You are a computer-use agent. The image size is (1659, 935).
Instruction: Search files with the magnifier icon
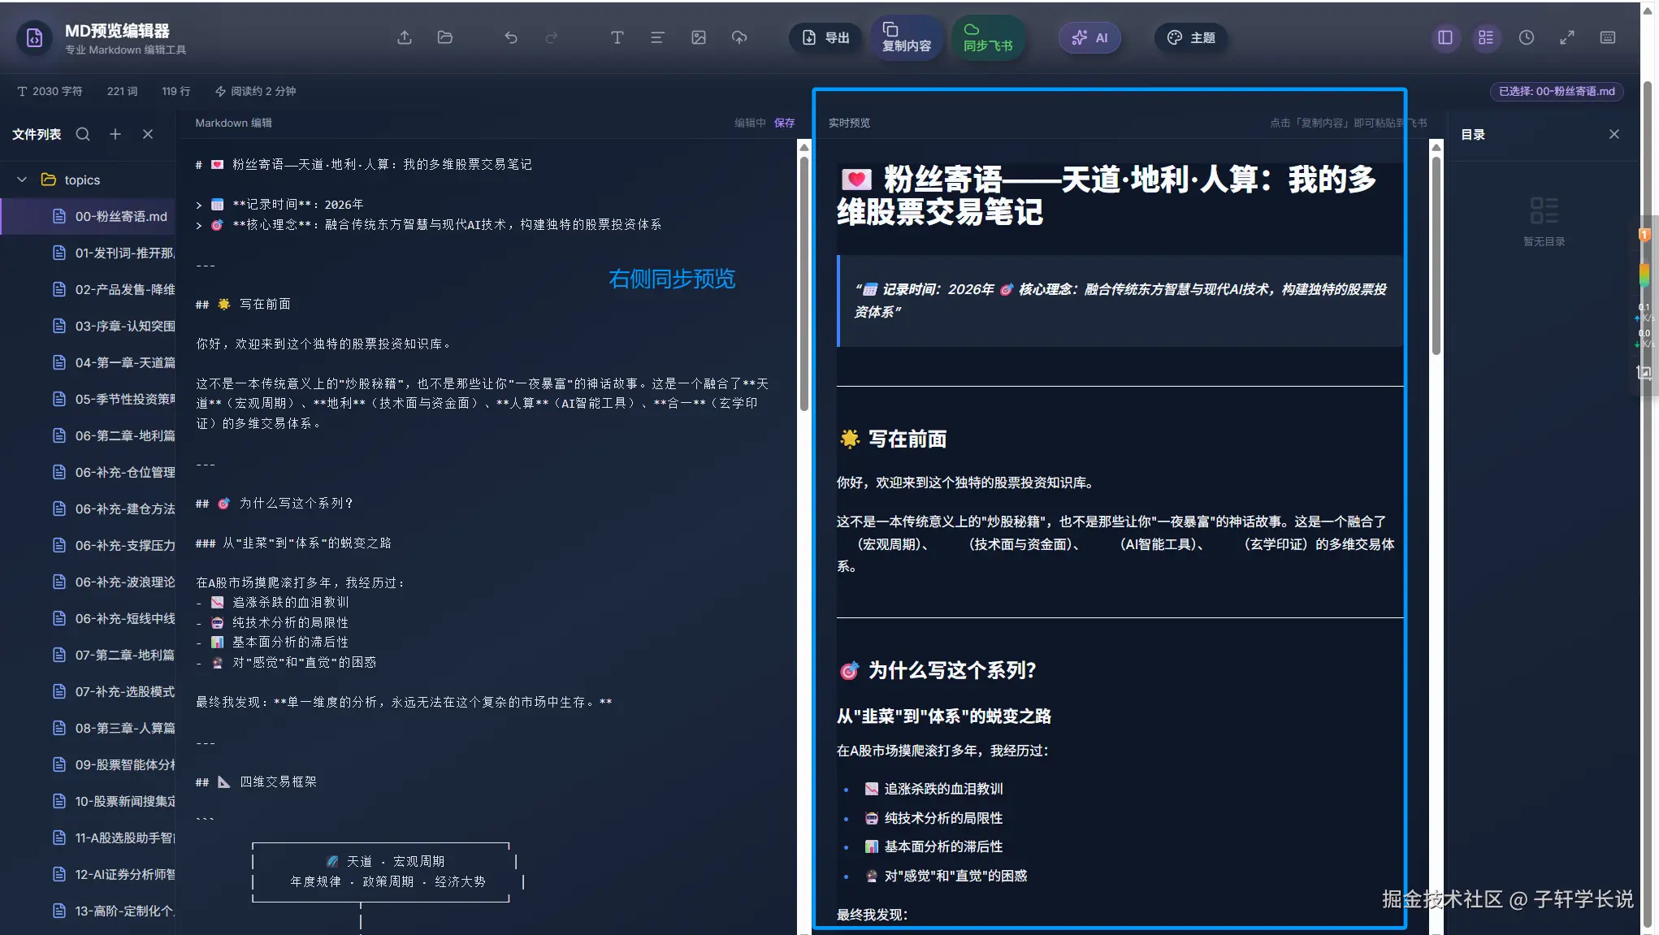click(83, 134)
